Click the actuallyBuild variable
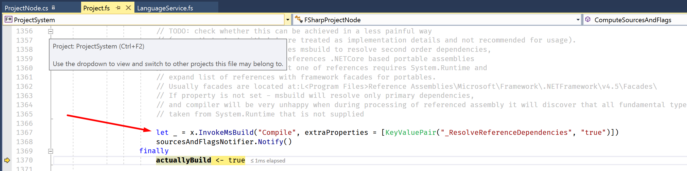This screenshot has width=687, height=171. pyautogui.click(x=184, y=160)
